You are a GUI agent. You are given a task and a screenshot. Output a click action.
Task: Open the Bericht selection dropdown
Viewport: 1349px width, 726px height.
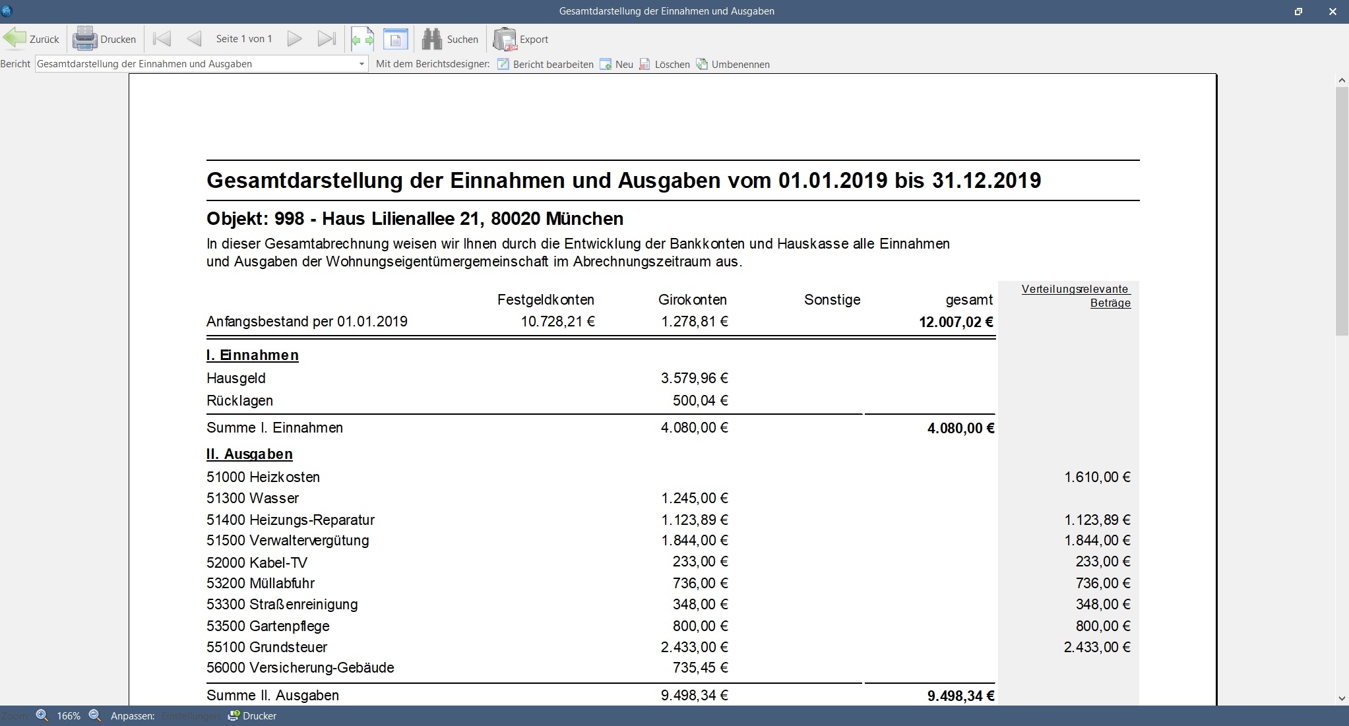point(361,64)
